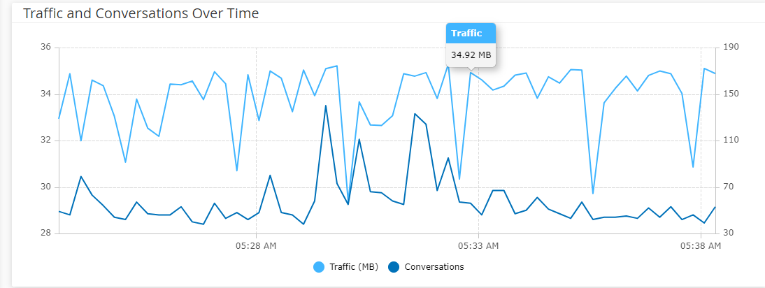Click the 34 label on left axis
This screenshot has height=288, width=765.
[x=46, y=94]
